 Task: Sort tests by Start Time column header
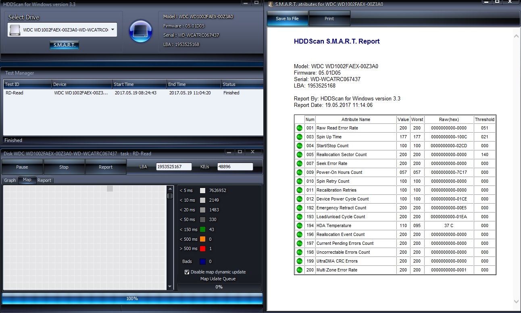[x=140, y=84]
